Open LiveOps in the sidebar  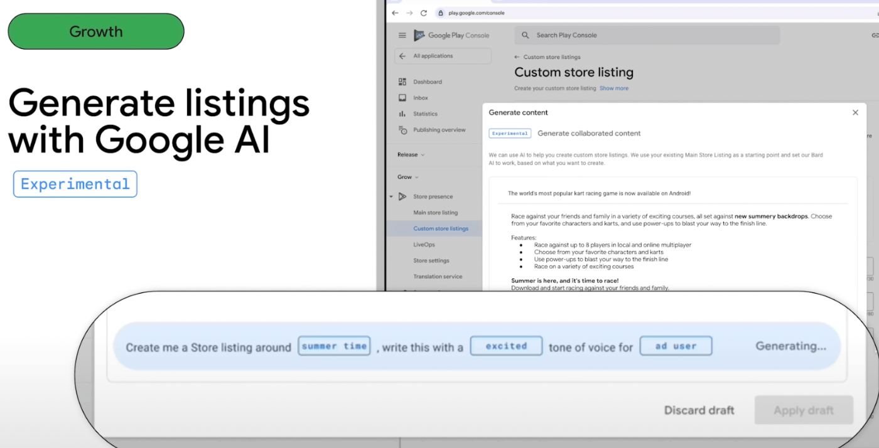(x=424, y=245)
